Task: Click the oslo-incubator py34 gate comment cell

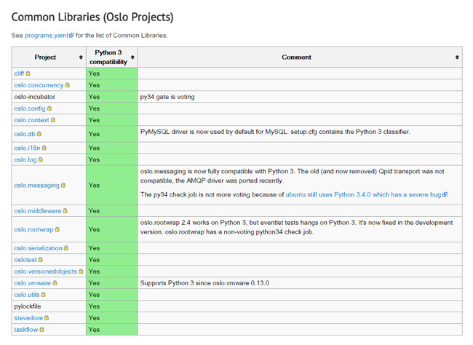Action: tap(300, 97)
